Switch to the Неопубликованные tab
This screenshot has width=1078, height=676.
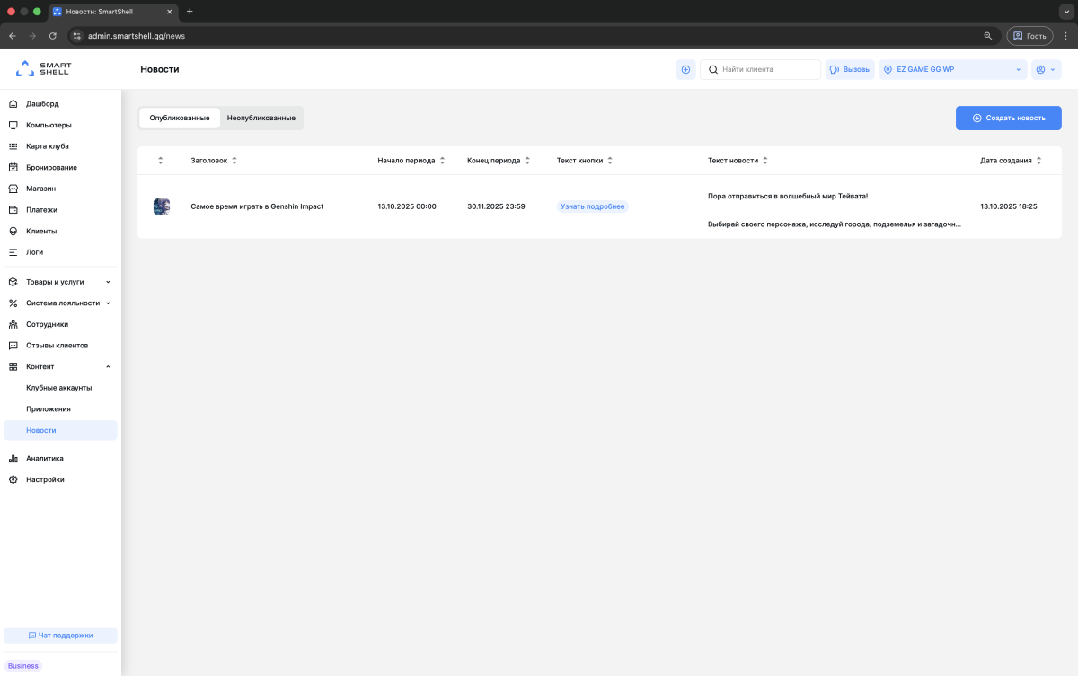[x=261, y=118]
